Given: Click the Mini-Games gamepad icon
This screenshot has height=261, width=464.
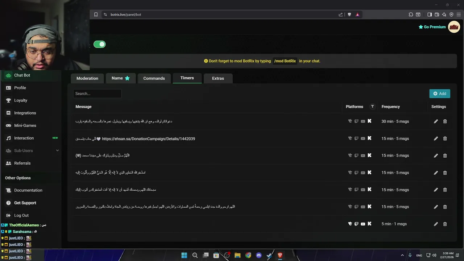Looking at the screenshot, I should coord(8,125).
